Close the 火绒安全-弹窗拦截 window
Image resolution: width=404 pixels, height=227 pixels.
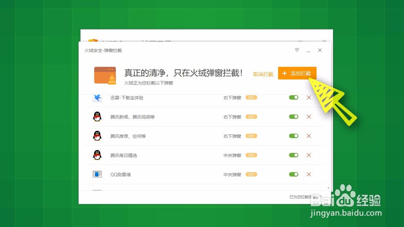tap(320, 50)
